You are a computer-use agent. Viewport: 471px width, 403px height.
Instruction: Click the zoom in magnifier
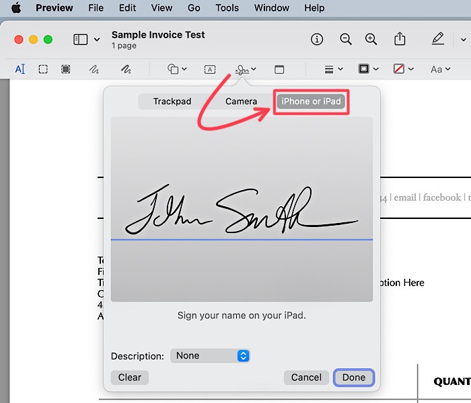[371, 39]
